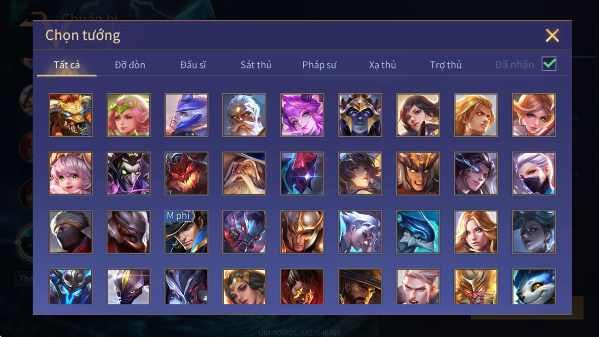The height and width of the screenshot is (337, 599).
Task: Open the Trợ thủ tab
Action: 446,65
